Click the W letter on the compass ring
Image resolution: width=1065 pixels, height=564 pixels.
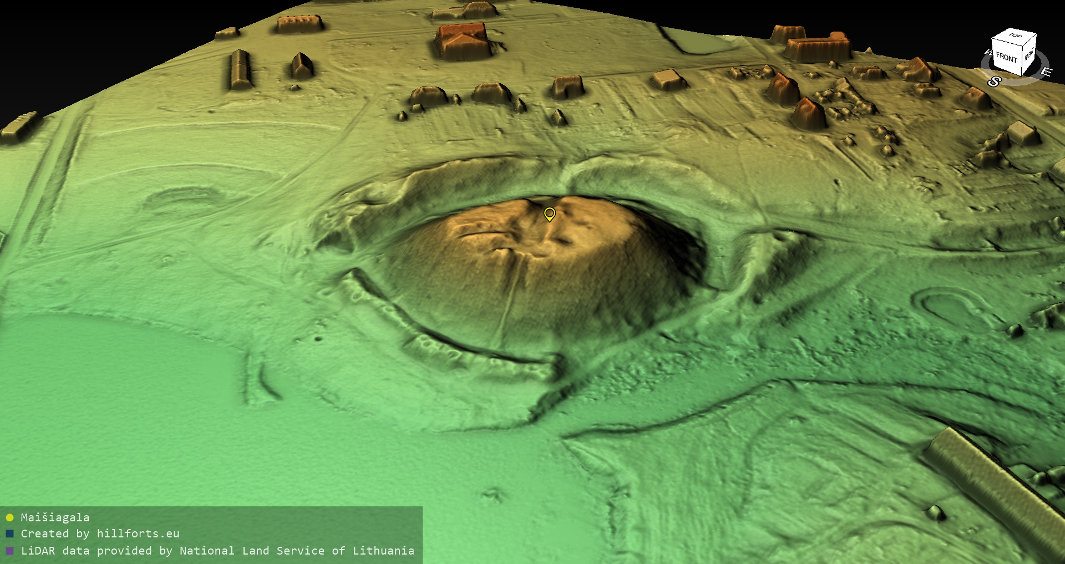987,53
